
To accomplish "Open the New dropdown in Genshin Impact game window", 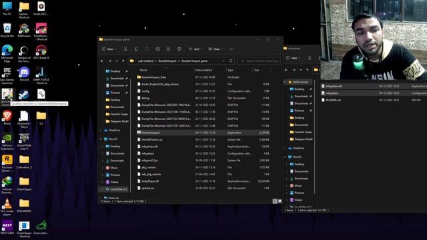I will coord(109,49).
